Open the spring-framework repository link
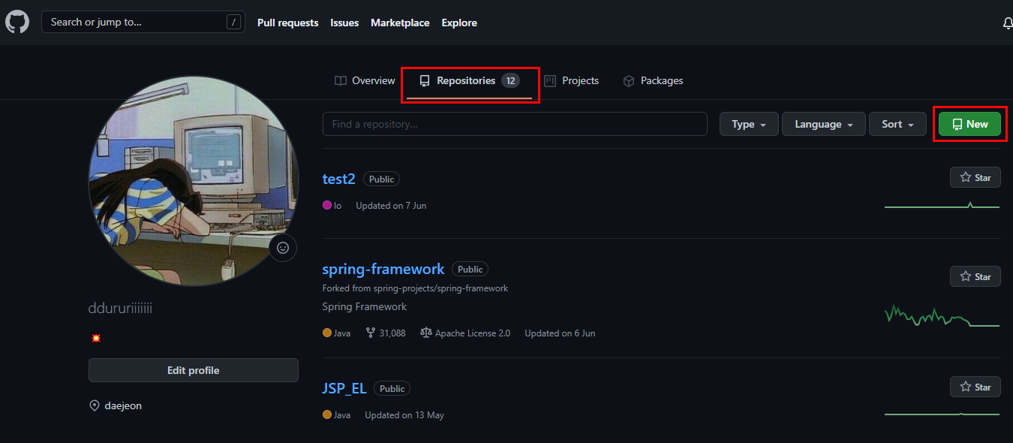This screenshot has width=1013, height=443. 383,269
